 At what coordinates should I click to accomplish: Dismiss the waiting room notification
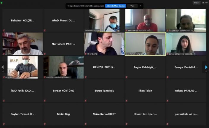pos(140,6)
